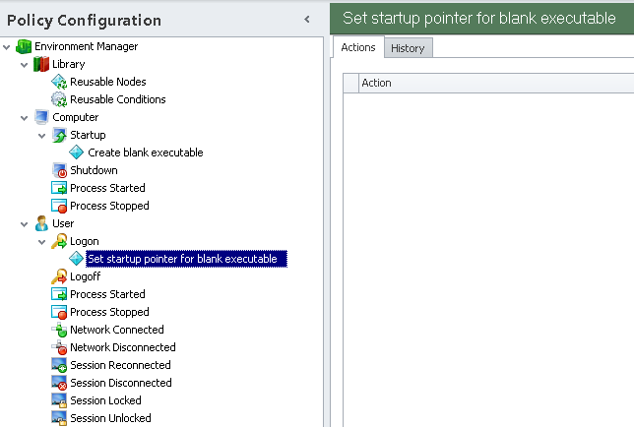Click the Reusable Conditions icon
Viewport: 634px width, 427px height.
point(59,99)
